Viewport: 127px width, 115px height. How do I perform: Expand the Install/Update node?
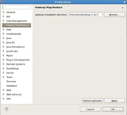(x=3, y=34)
